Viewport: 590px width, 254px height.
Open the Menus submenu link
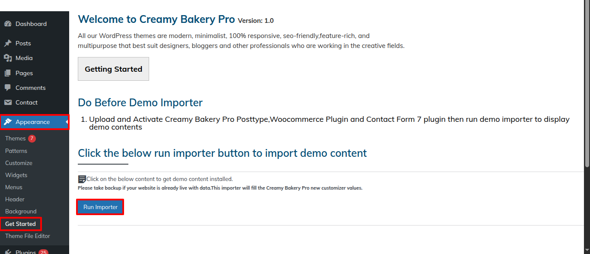point(14,187)
